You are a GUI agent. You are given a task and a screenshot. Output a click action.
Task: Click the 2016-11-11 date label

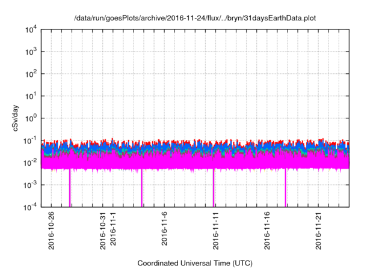pyautogui.click(x=215, y=231)
